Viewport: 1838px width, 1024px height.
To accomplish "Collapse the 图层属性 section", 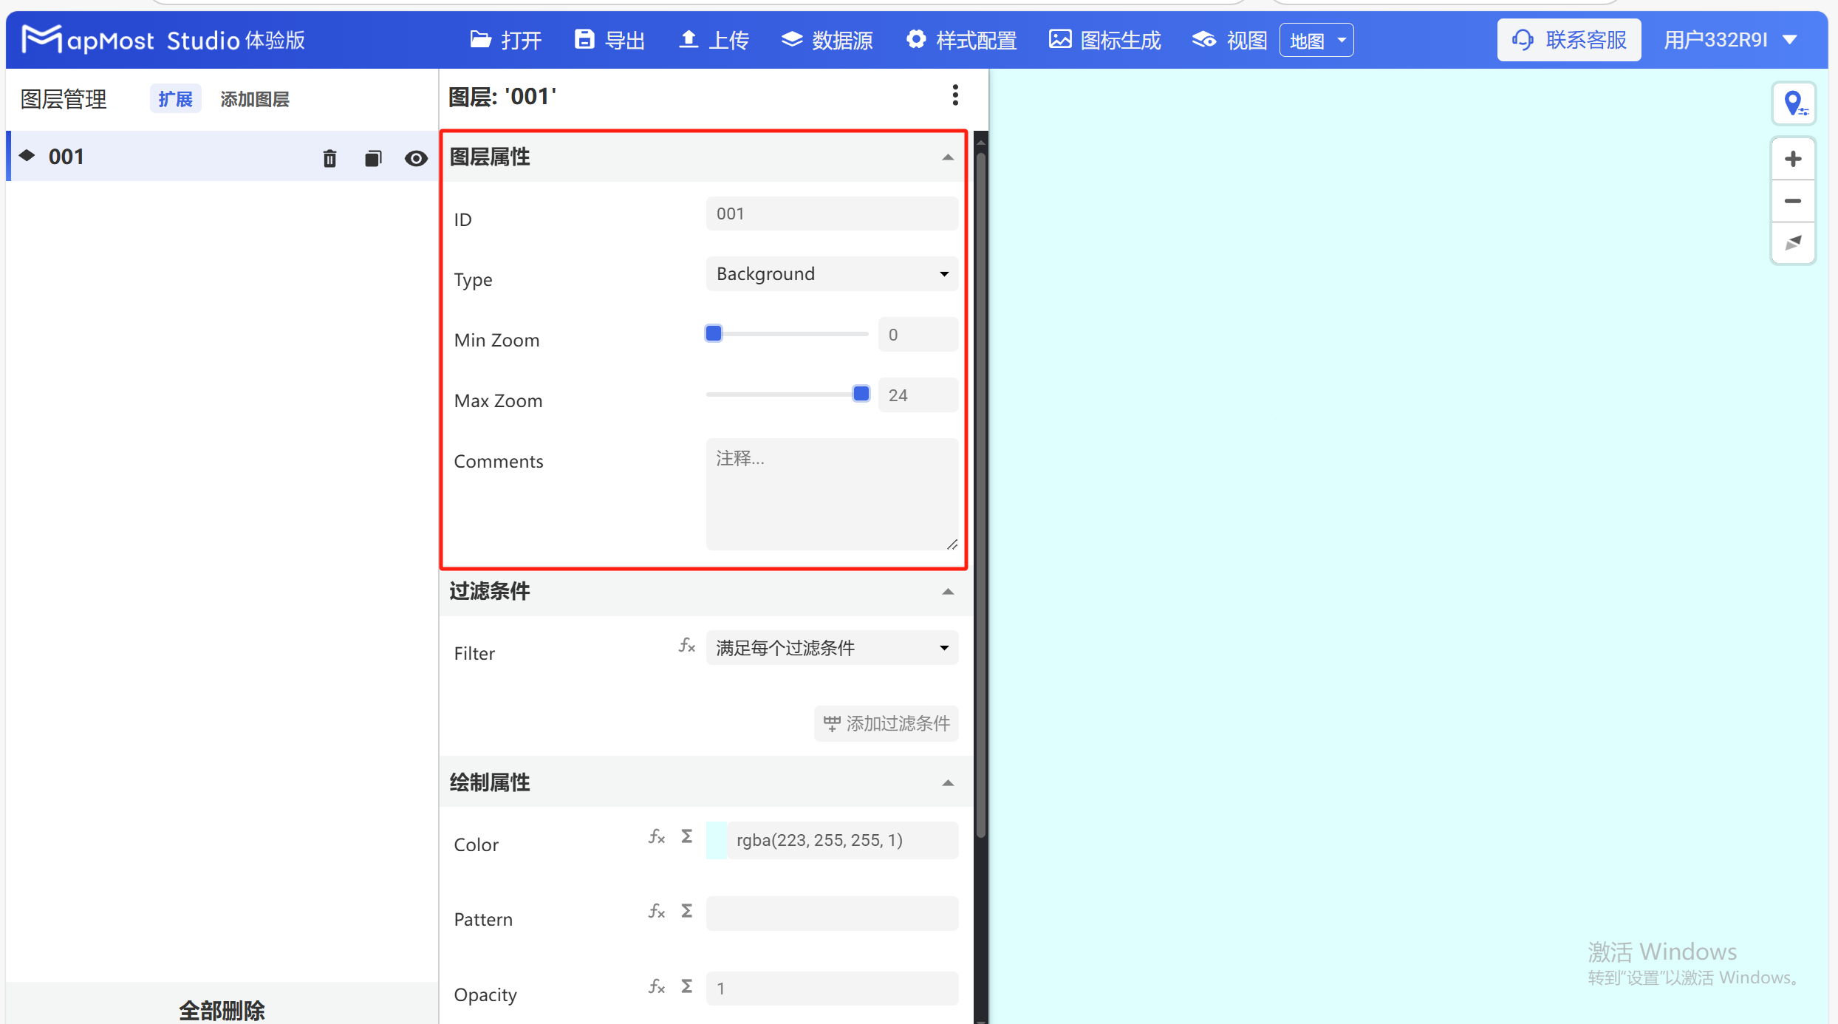I will point(948,157).
